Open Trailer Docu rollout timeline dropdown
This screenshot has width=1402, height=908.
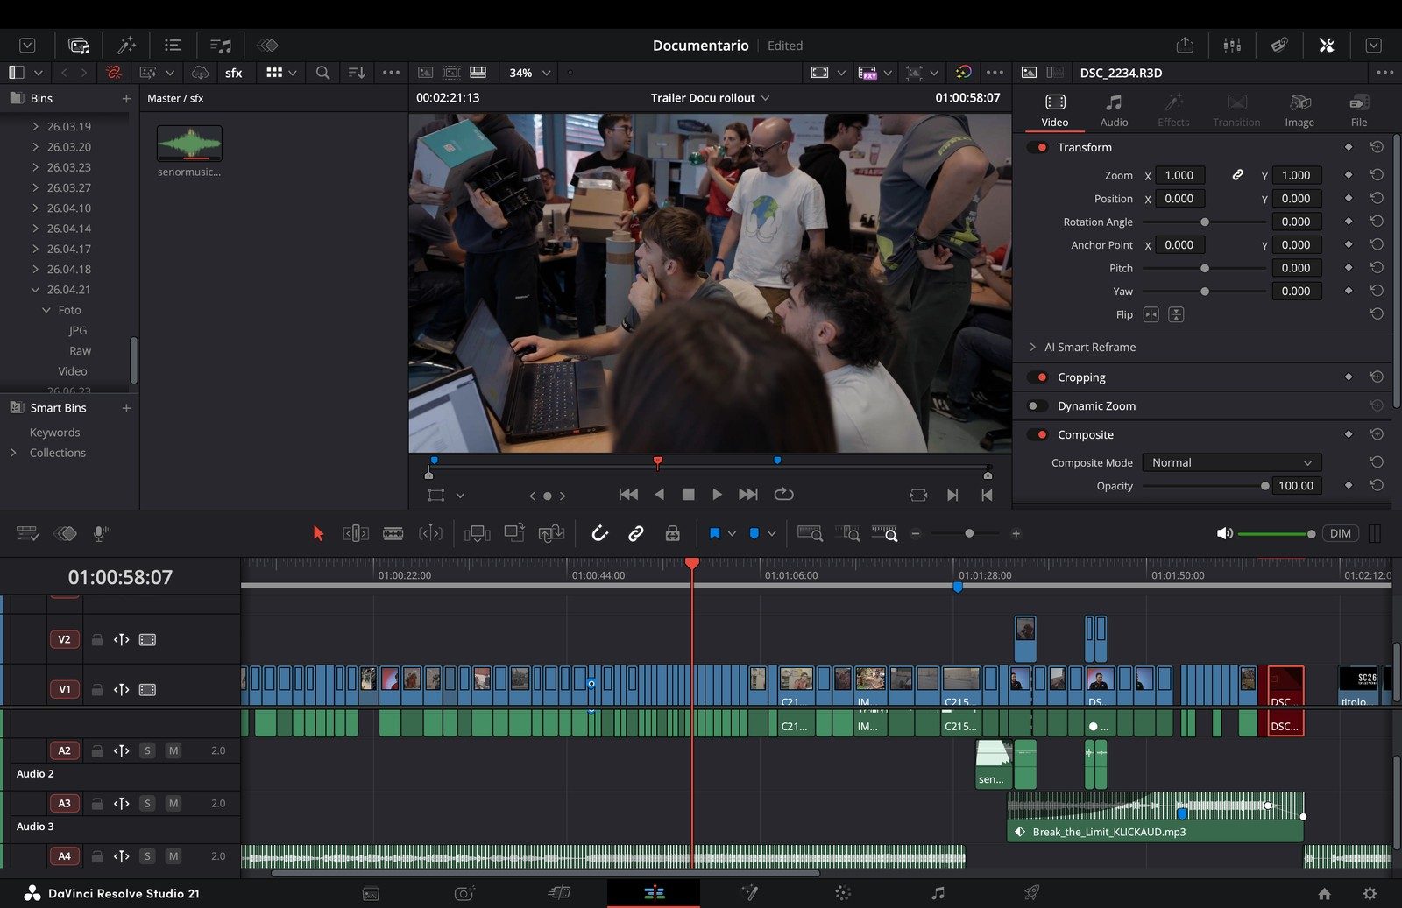[x=710, y=98]
